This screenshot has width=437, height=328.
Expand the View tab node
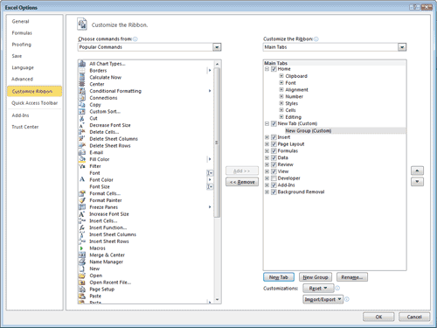[267, 171]
